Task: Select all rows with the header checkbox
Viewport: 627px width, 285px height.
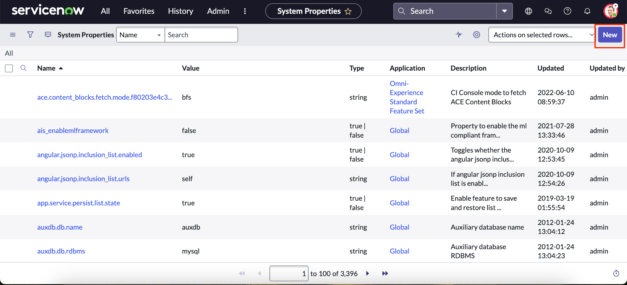Action: click(9, 68)
